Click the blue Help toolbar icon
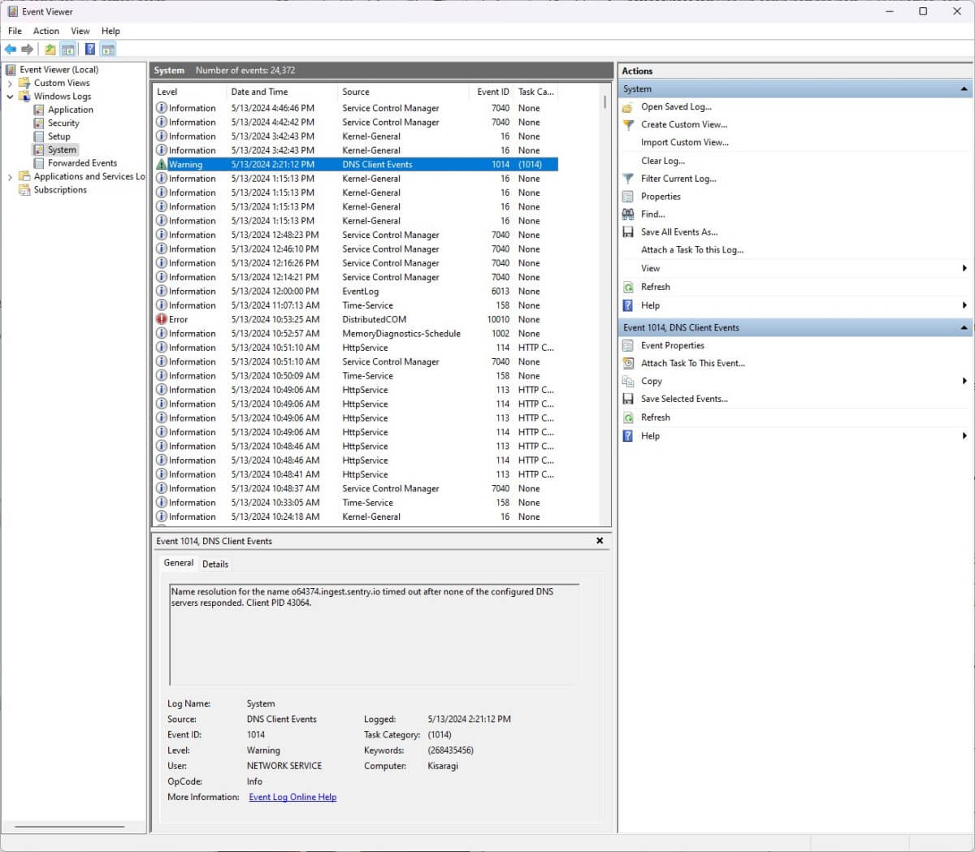 tap(90, 50)
